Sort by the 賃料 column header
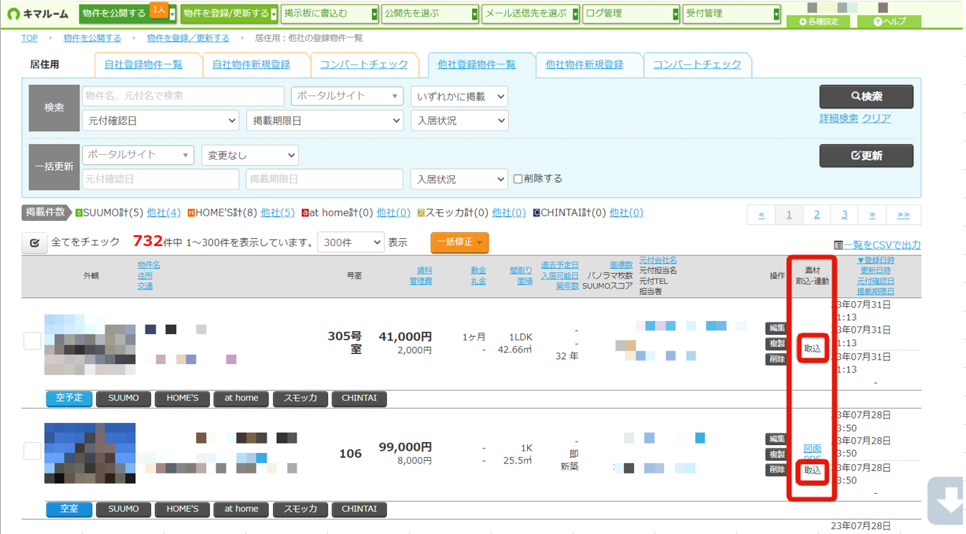 point(424,270)
